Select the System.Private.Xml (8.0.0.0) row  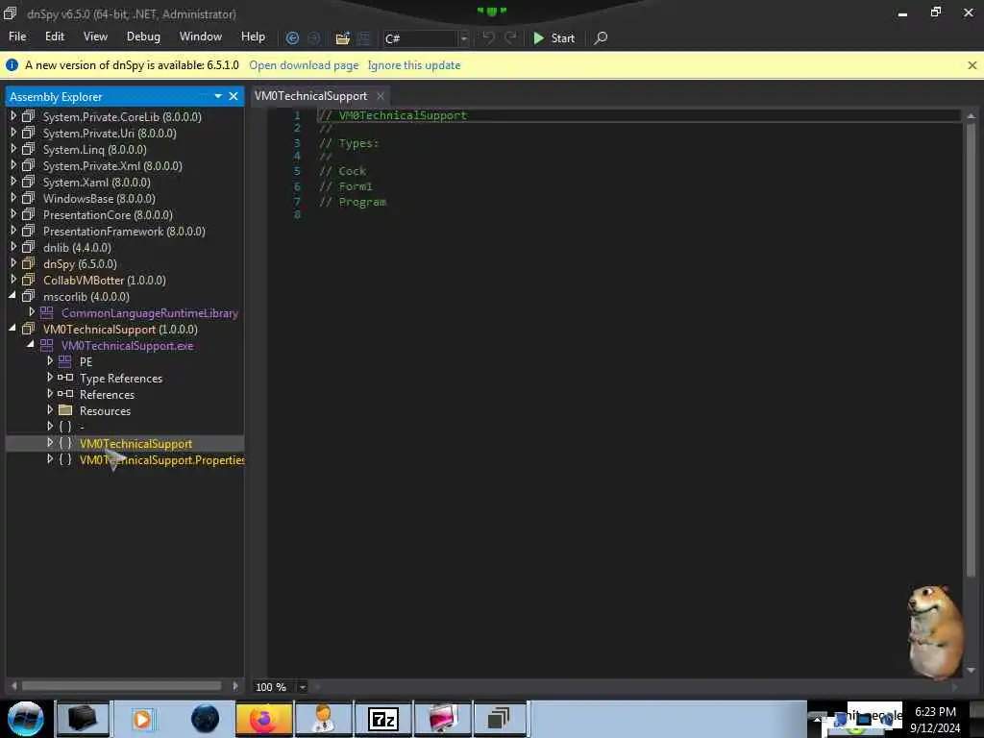coord(112,165)
